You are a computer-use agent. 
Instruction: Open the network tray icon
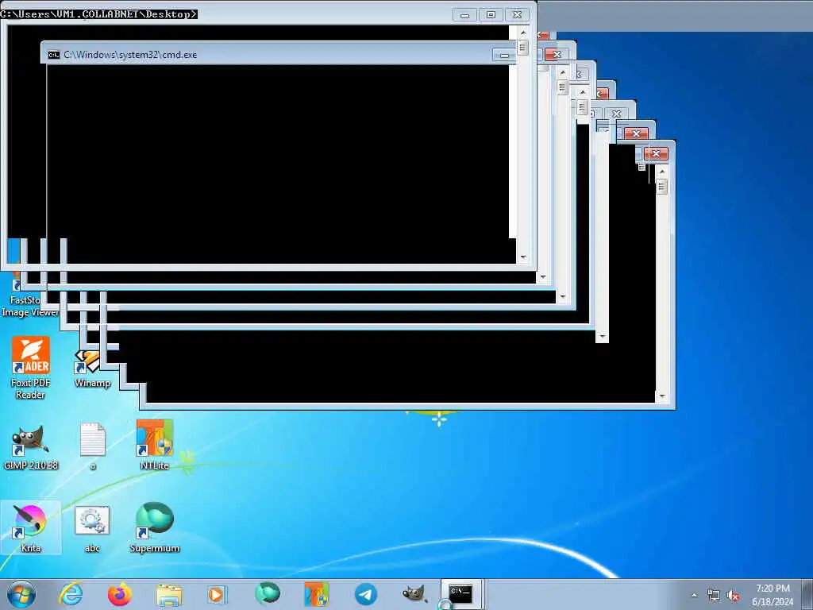pos(714,596)
